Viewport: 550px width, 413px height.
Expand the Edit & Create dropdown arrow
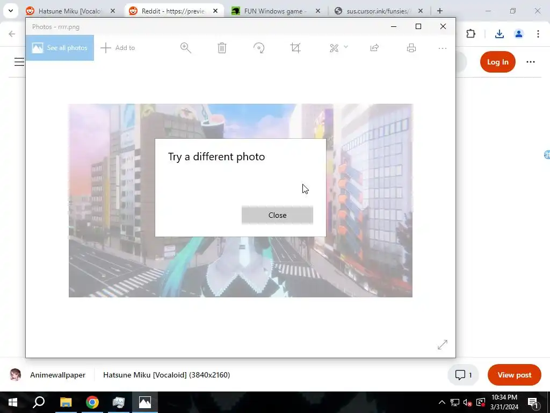tap(346, 46)
